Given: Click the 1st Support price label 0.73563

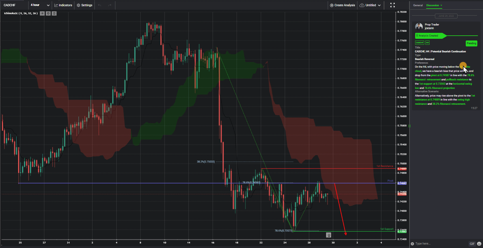Looking at the screenshot, I should pos(402,232).
